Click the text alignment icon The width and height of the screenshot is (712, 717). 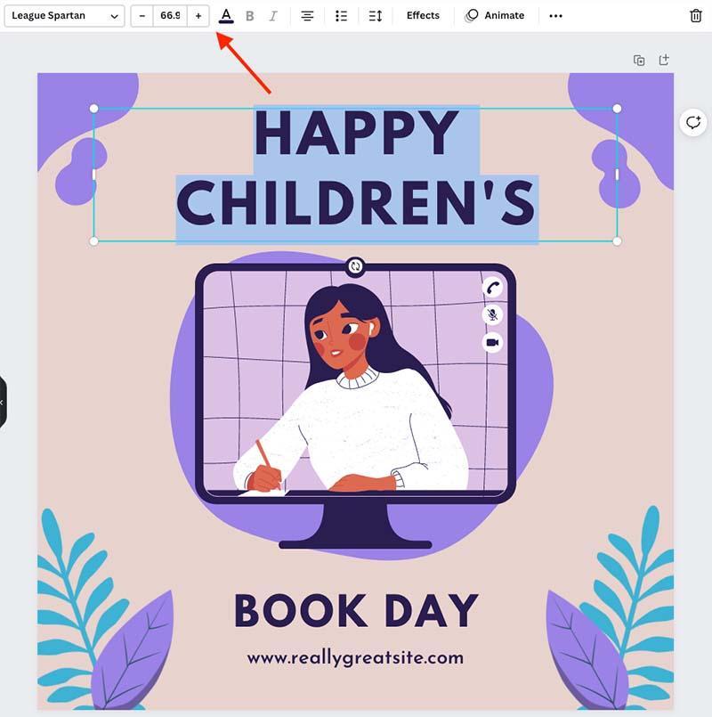[307, 15]
